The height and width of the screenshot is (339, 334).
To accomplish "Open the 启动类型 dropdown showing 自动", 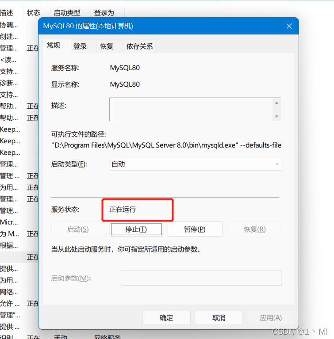I will pyautogui.click(x=196, y=164).
